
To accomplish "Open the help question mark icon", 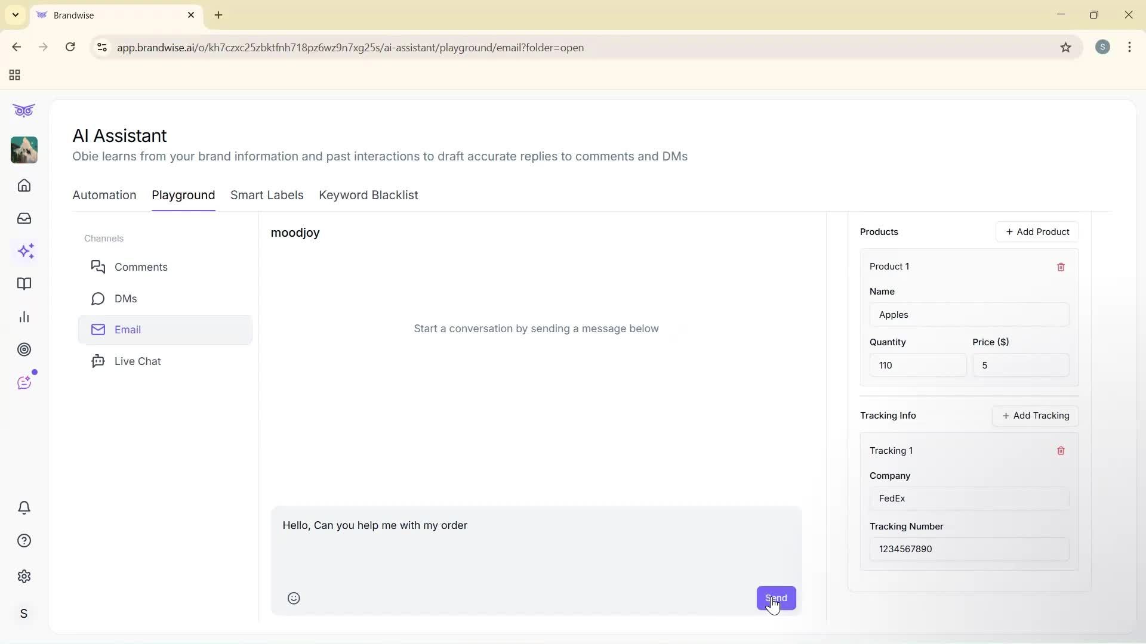I will (x=24, y=540).
